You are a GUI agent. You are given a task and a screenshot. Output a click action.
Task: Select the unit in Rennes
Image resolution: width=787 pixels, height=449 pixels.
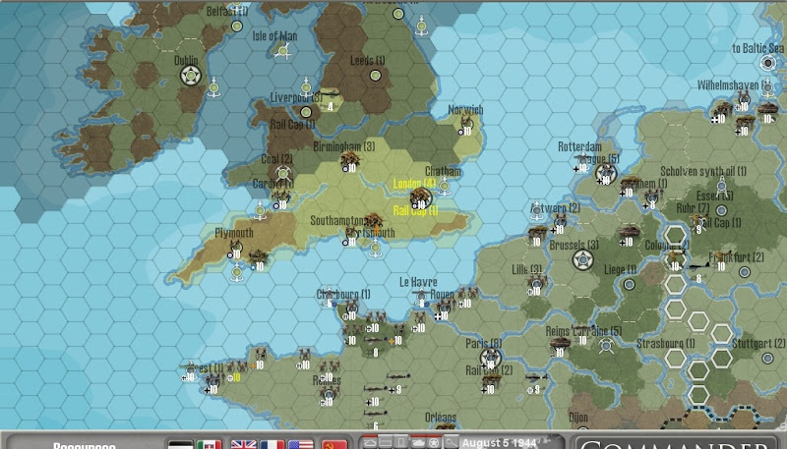pyautogui.click(x=330, y=395)
